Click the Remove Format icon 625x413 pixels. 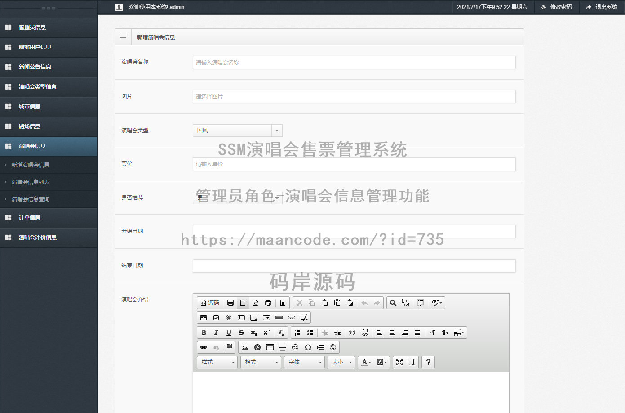(x=281, y=332)
